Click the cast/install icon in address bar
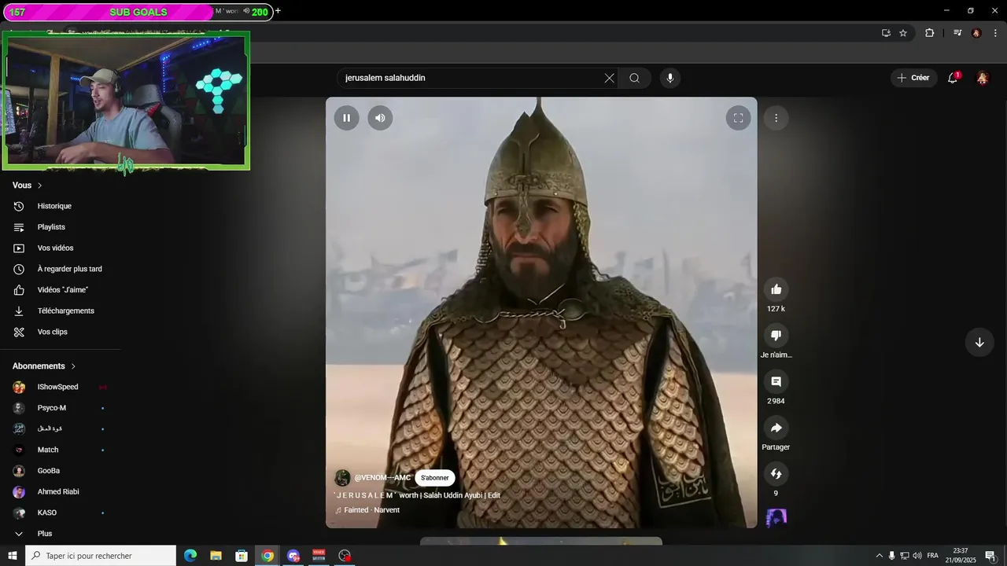 886,33
